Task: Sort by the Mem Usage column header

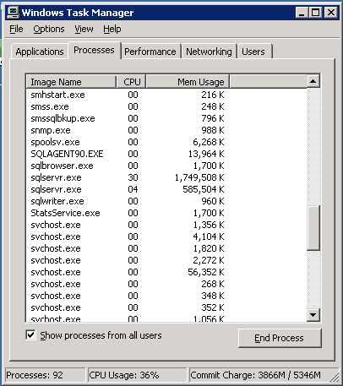Action: [x=188, y=82]
